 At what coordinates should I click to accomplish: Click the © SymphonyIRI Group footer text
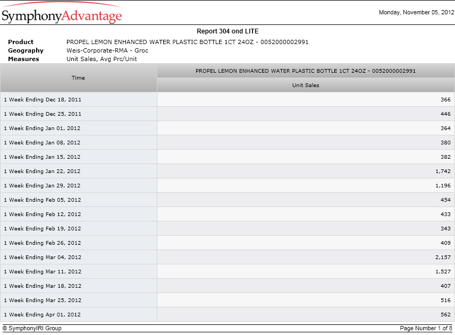32,328
